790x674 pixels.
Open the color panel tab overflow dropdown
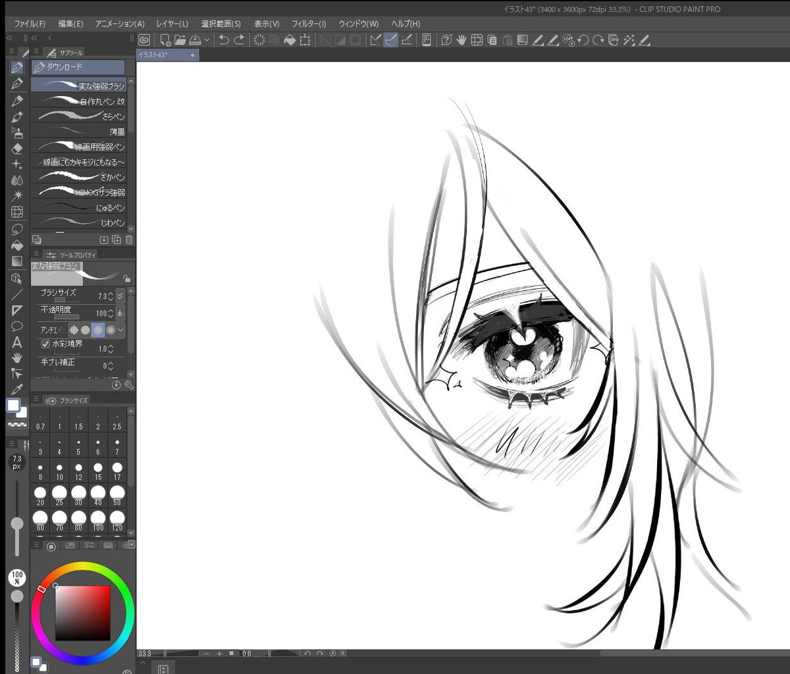(132, 544)
